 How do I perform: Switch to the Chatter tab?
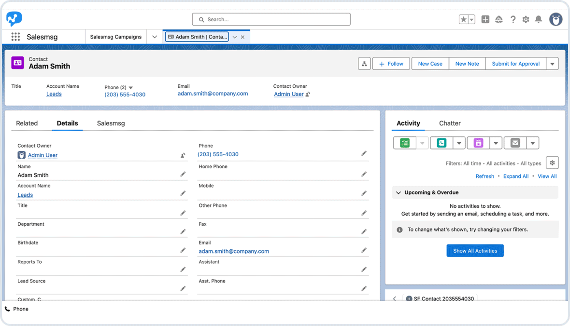click(x=450, y=123)
